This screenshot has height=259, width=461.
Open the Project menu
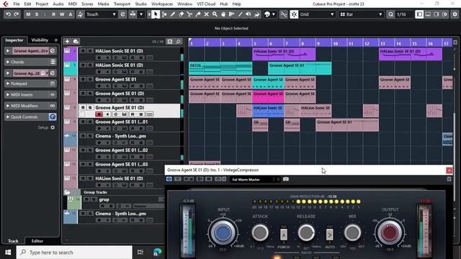click(42, 4)
